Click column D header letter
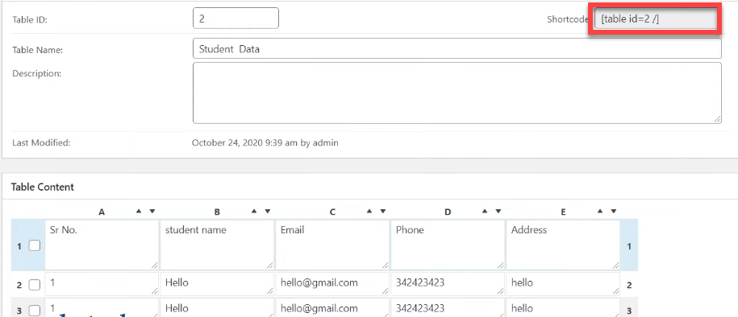Image resolution: width=738 pixels, height=317 pixels. 448,212
